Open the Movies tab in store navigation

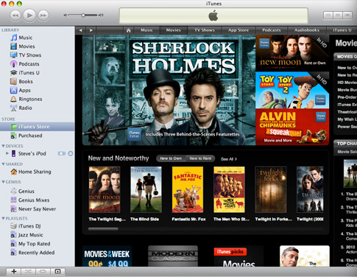[173, 30]
